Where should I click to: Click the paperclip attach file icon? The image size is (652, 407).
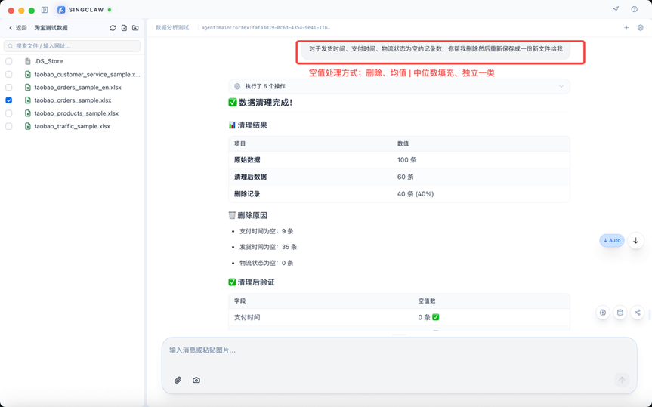click(x=178, y=380)
